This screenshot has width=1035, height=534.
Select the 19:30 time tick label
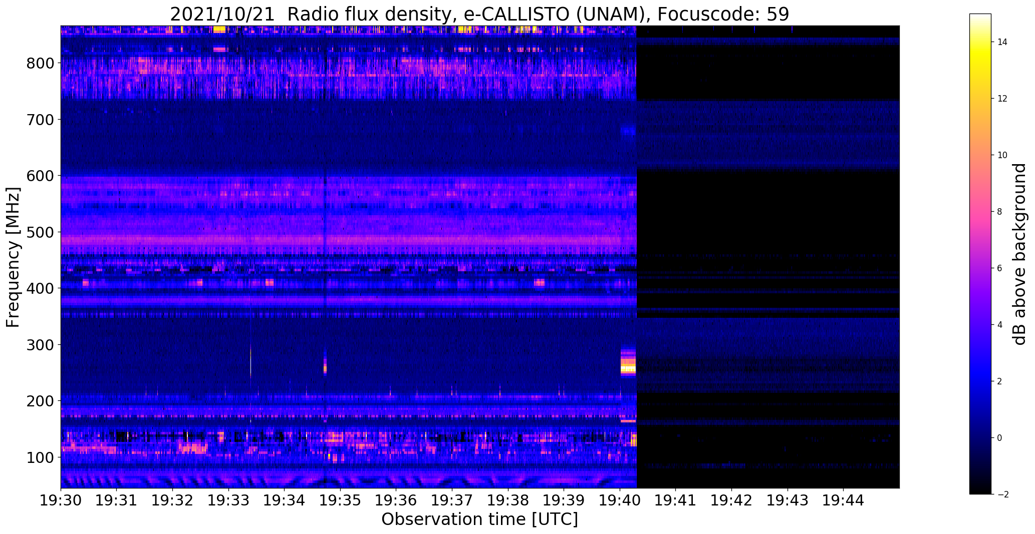click(61, 500)
